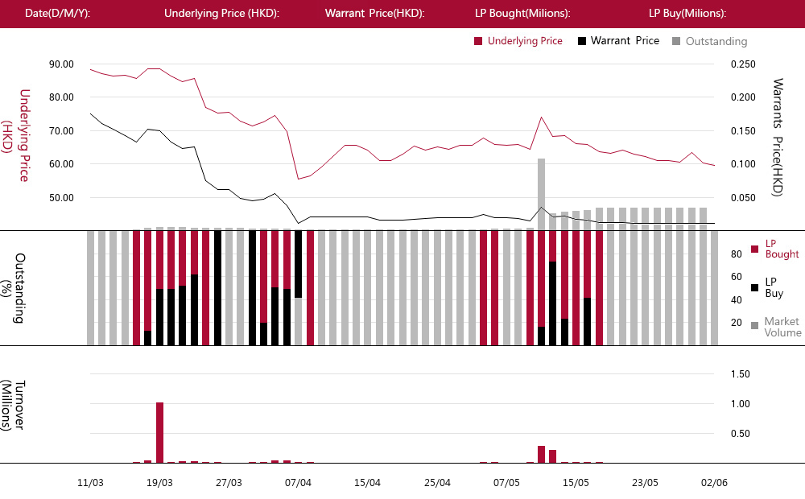Image resolution: width=805 pixels, height=499 pixels.
Task: Click the 07/04 date label
Action: coord(299,483)
